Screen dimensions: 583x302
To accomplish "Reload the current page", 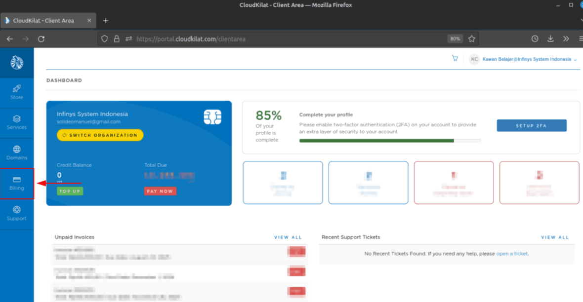I will [42, 38].
